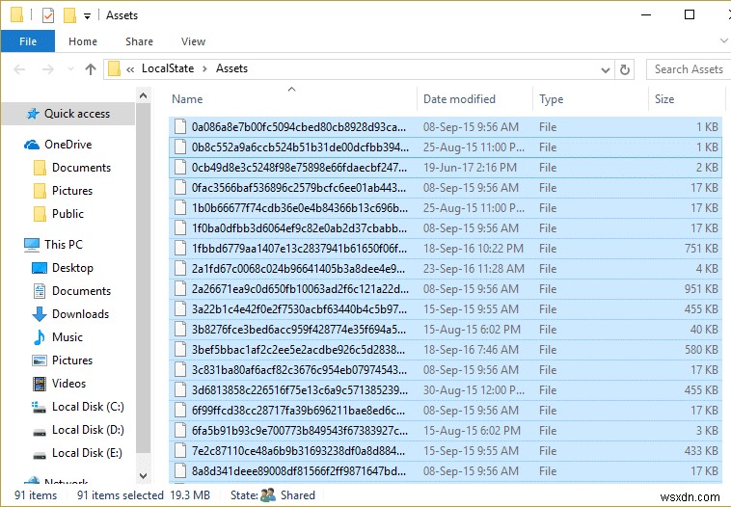This screenshot has width=731, height=507.
Task: Open the File ribbon tab
Action: tap(28, 41)
